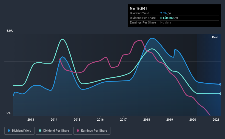Image resolution: width=225 pixels, height=139 pixels.
Task: Click the 2017 x-axis label
Action: coord(123,120)
